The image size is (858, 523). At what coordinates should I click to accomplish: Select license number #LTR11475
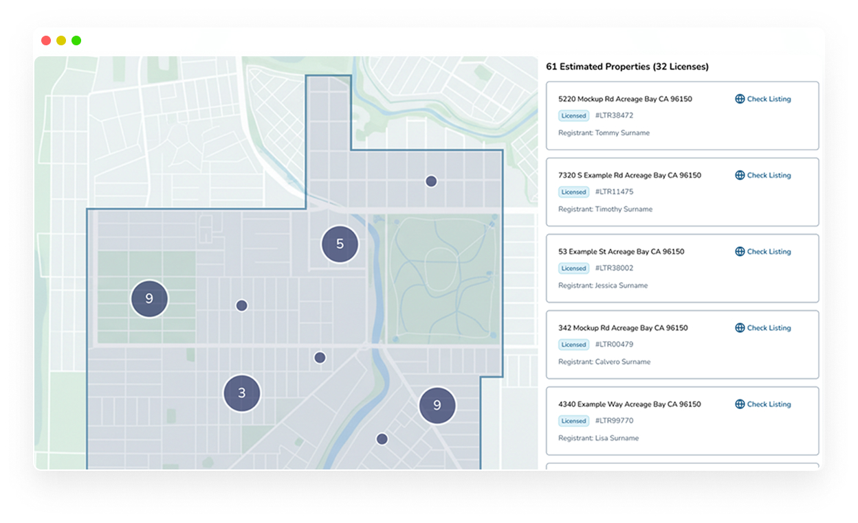click(x=614, y=191)
